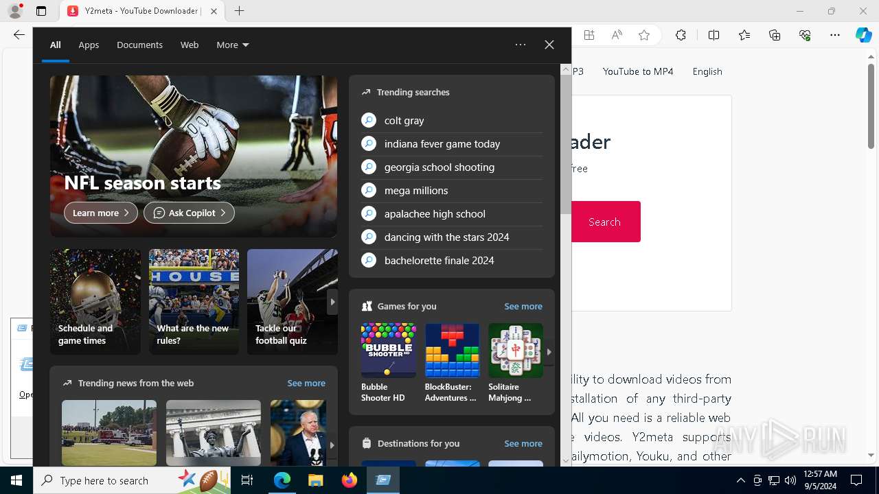This screenshot has height=494, width=879.
Task: Search trending 'colt gray'
Action: [452, 120]
